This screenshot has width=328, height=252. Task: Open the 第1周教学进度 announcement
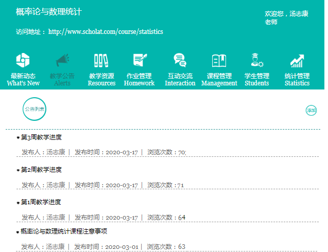[x=41, y=202]
